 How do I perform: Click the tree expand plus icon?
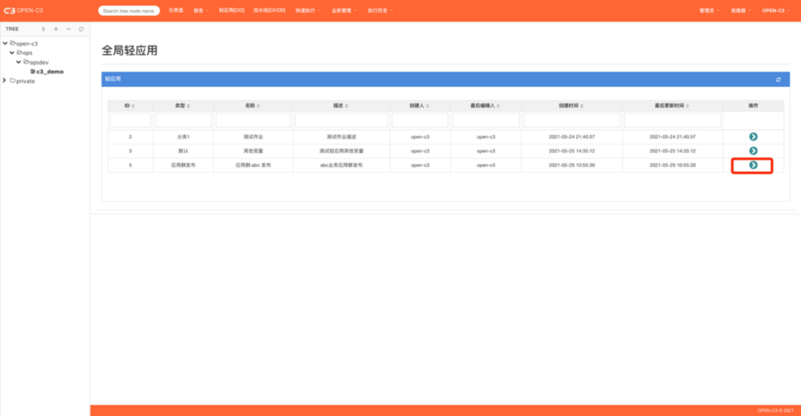(x=56, y=29)
